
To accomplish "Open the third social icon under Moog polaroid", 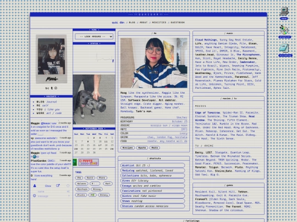I will [x=56, y=88].
